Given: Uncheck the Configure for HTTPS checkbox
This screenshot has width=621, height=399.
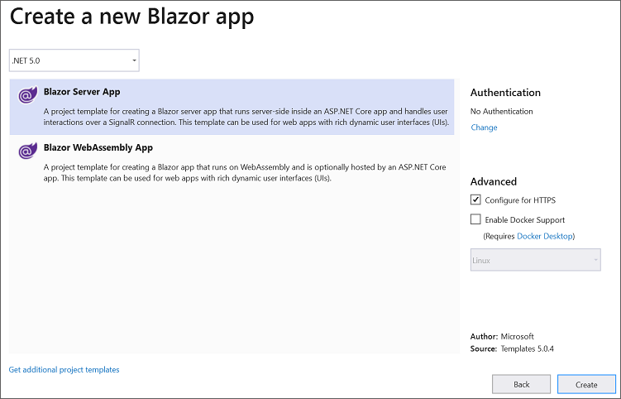Looking at the screenshot, I should (x=475, y=199).
